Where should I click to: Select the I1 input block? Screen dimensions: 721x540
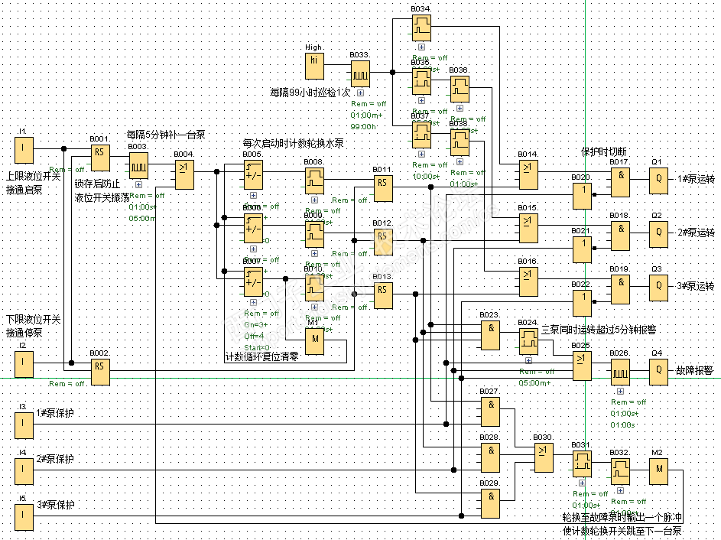tap(24, 149)
